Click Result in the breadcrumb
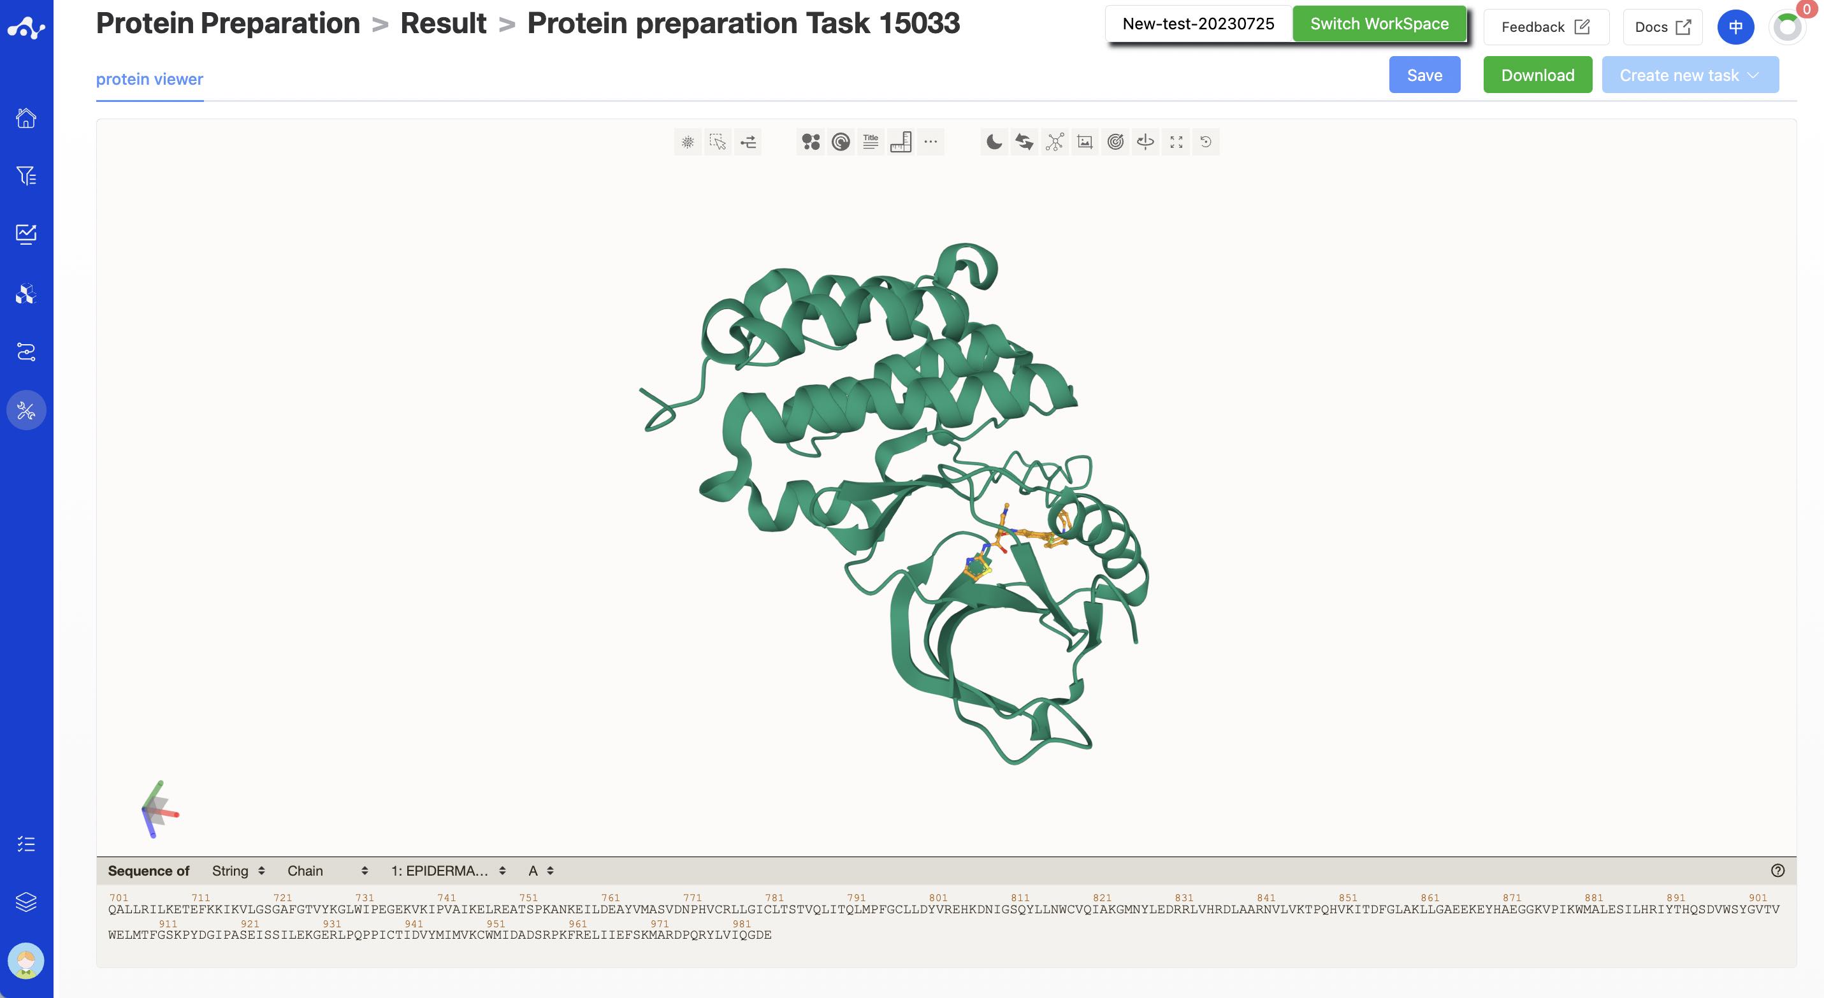 point(444,24)
